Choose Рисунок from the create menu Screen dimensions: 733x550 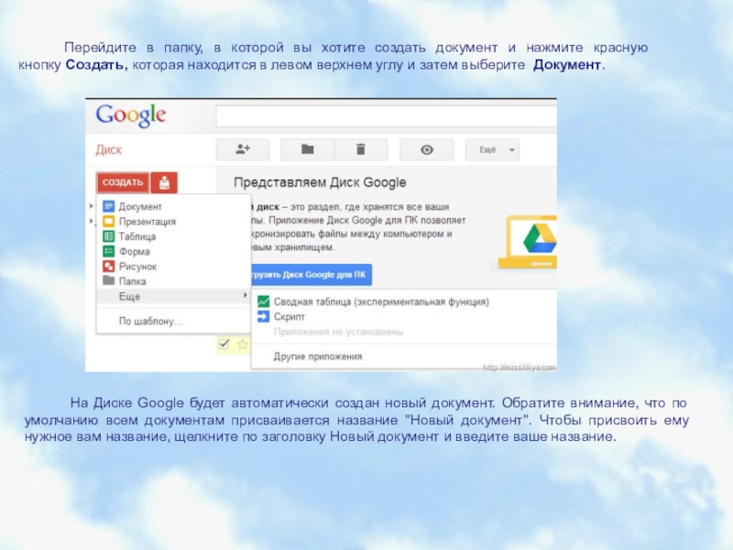click(173, 267)
